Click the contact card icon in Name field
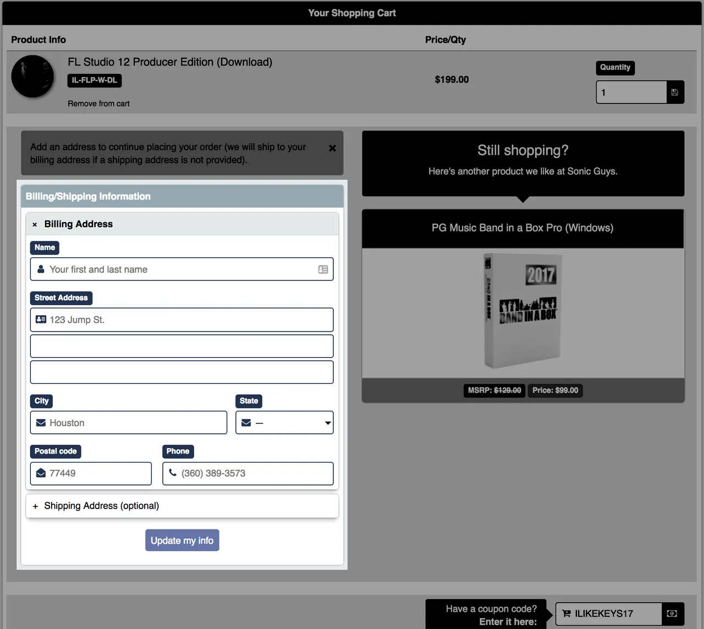704x629 pixels. pyautogui.click(x=323, y=269)
